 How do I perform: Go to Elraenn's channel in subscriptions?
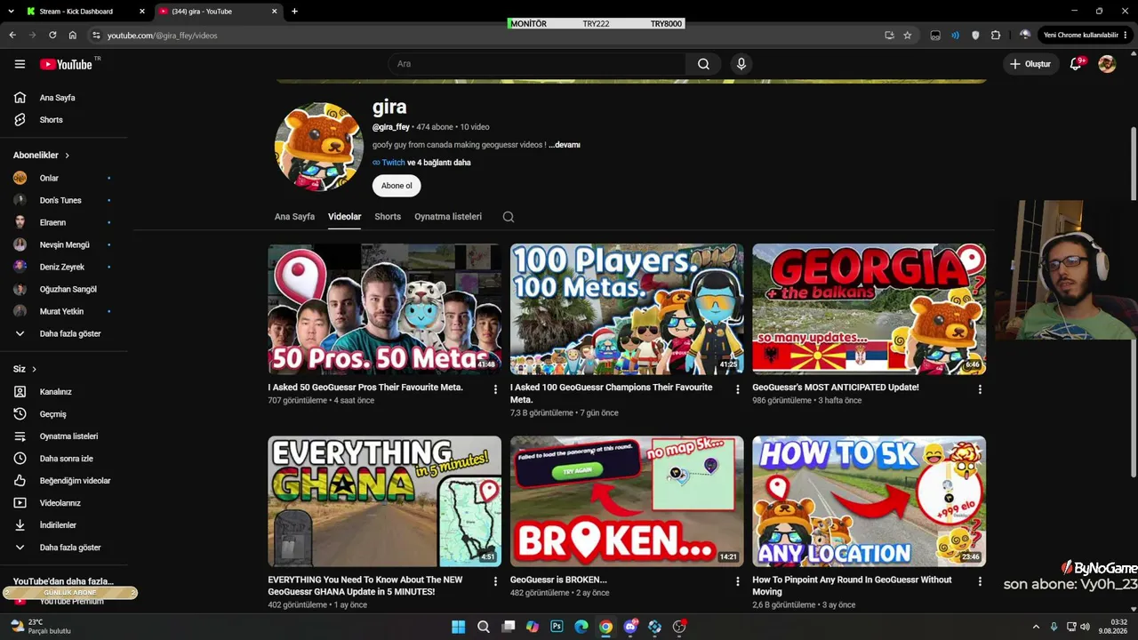coord(52,223)
